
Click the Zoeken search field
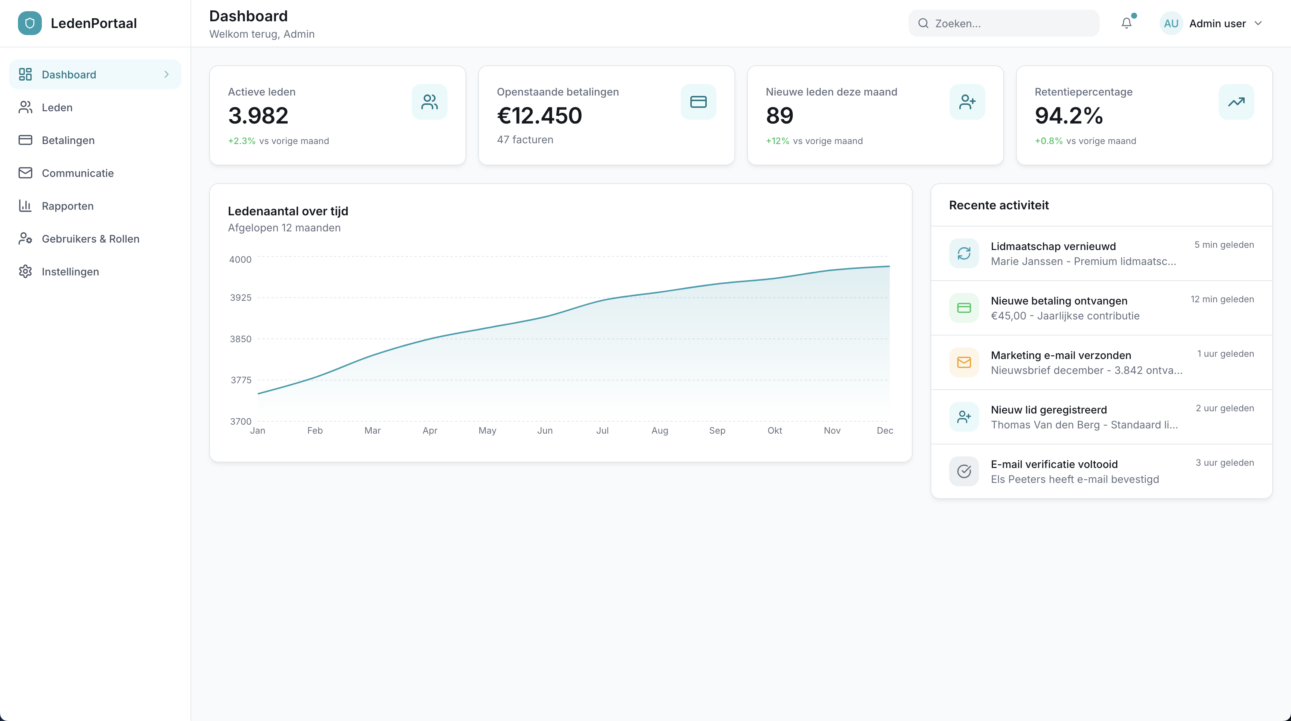[1002, 23]
